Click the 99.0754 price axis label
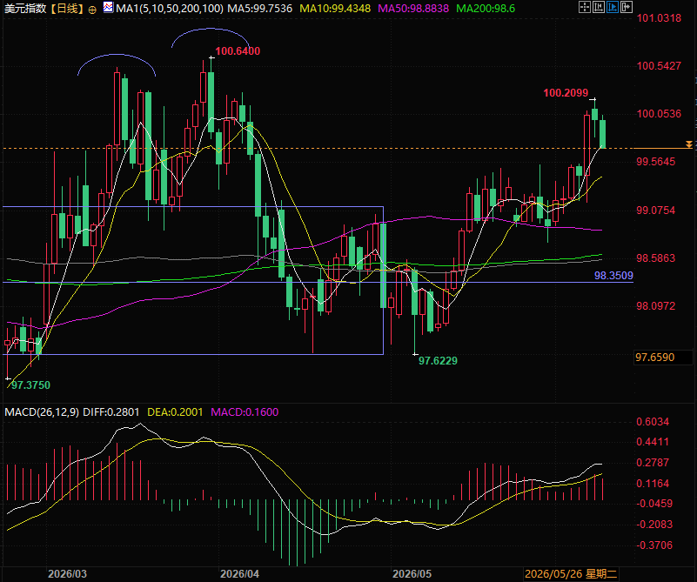This screenshot has width=697, height=582. tap(655, 211)
